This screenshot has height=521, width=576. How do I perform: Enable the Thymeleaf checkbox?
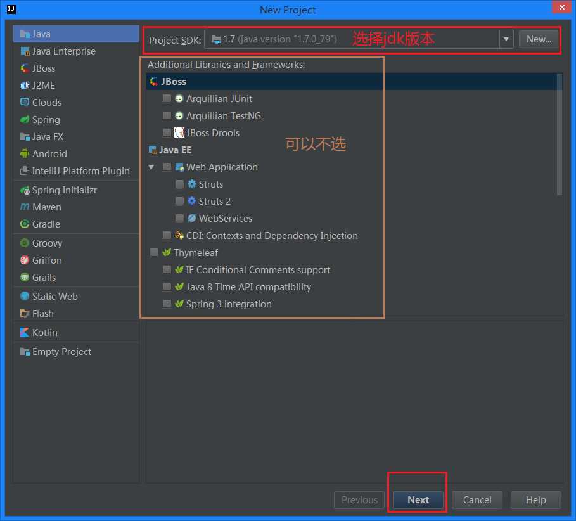(x=154, y=252)
